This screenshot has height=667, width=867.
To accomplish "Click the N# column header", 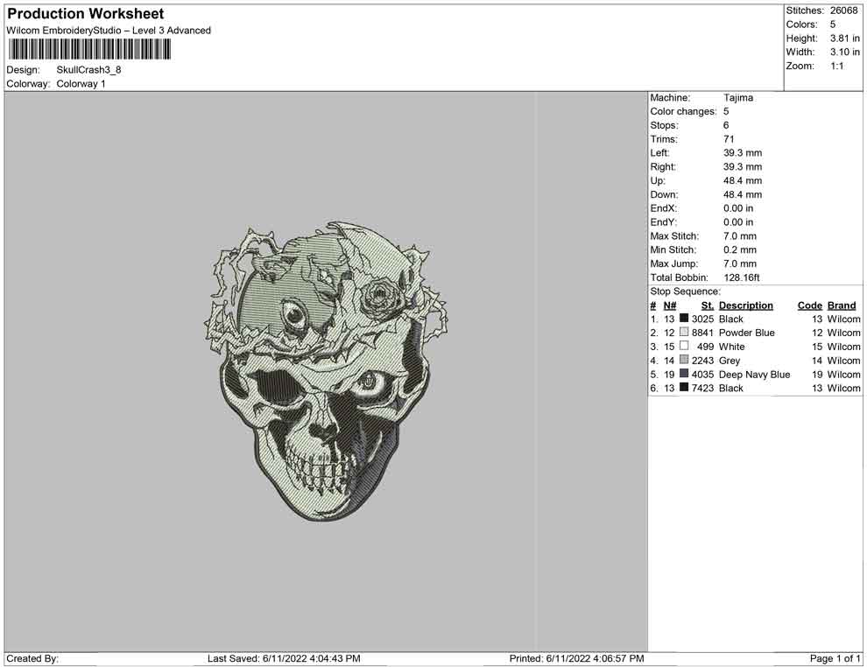I will click(x=669, y=305).
